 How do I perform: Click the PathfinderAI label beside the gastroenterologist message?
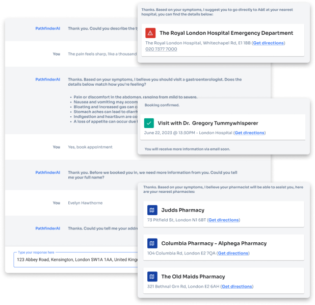click(47, 80)
